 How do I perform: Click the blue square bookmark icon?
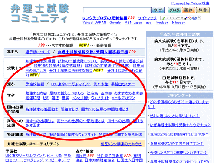coord(194,18)
